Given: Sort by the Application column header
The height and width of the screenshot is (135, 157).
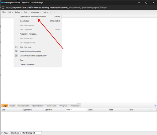Looking at the screenshot, I should tap(33, 110).
